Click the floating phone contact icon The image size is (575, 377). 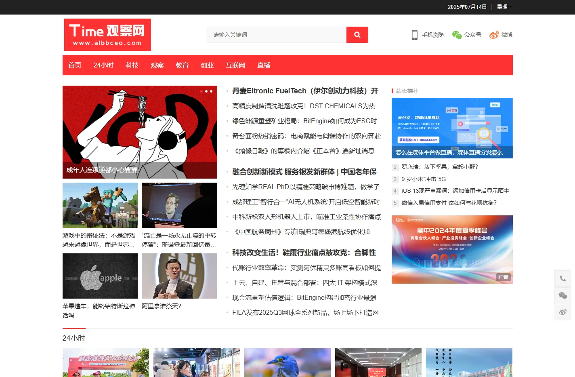(563, 278)
